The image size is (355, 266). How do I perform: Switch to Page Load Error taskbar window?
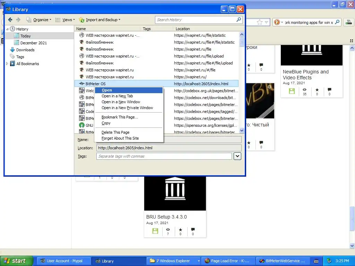coord(228,261)
